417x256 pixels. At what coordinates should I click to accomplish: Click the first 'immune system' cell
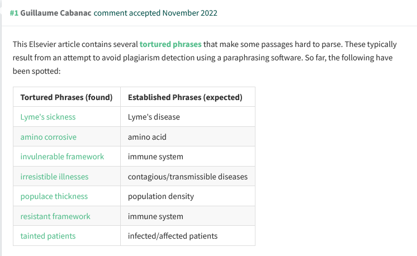(x=155, y=157)
